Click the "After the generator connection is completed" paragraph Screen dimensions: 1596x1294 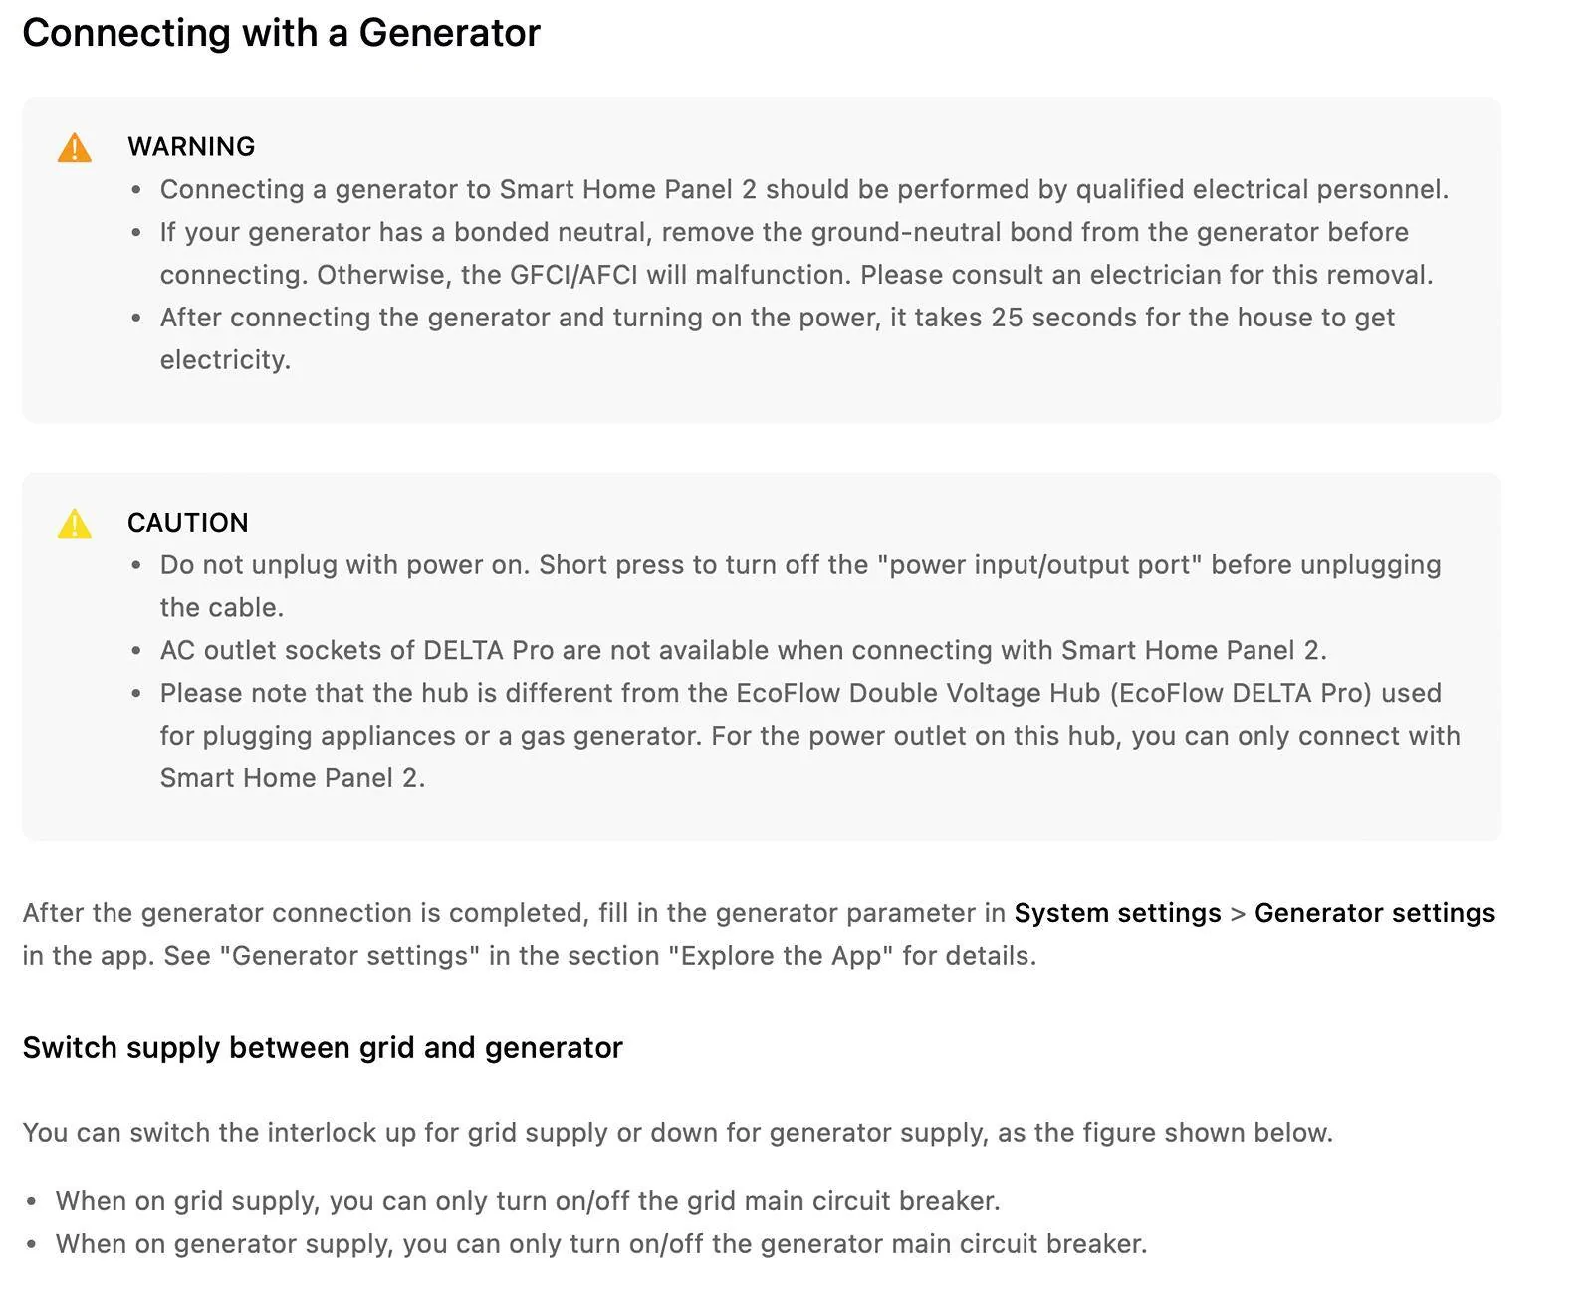[759, 934]
